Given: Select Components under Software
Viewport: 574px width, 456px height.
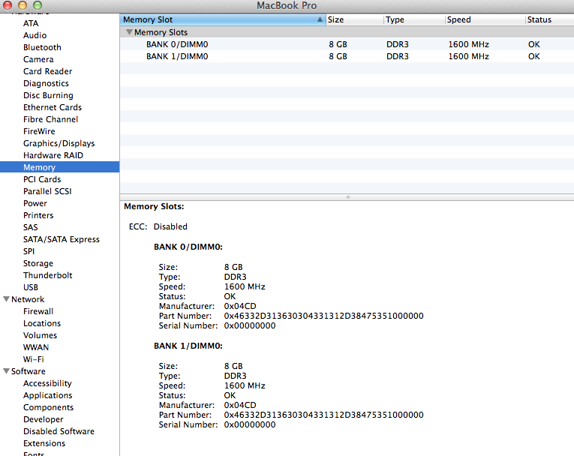Looking at the screenshot, I should (x=48, y=408).
